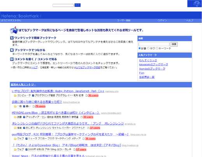Open the 78 users count link
The image size is (202, 157).
(x=40, y=106)
